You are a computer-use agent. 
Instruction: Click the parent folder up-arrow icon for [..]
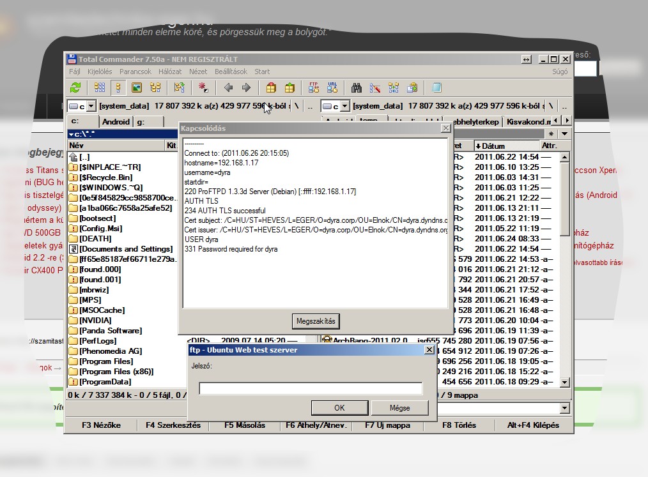click(x=73, y=157)
